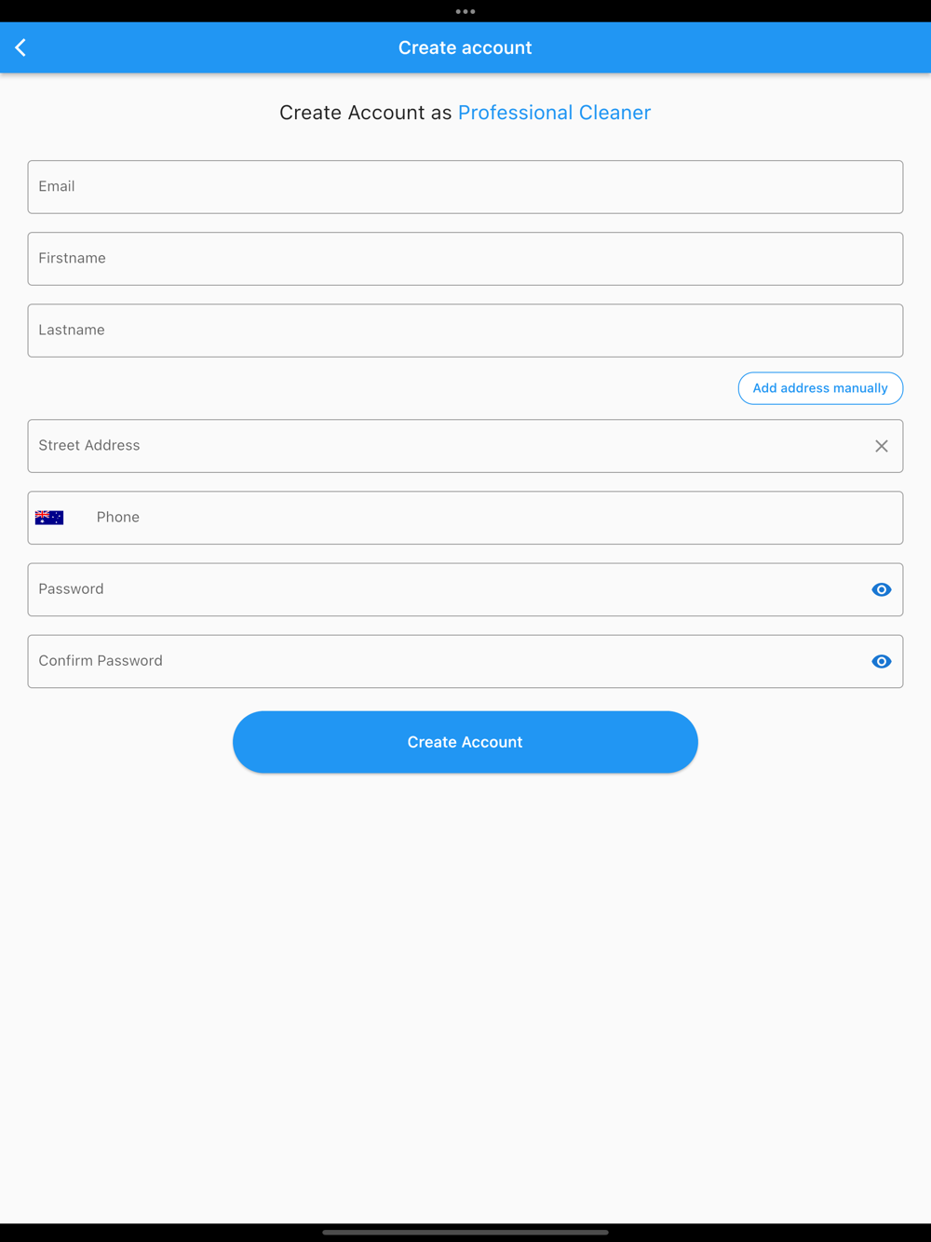Clear the Street Address field with X
The height and width of the screenshot is (1242, 931).
point(881,446)
